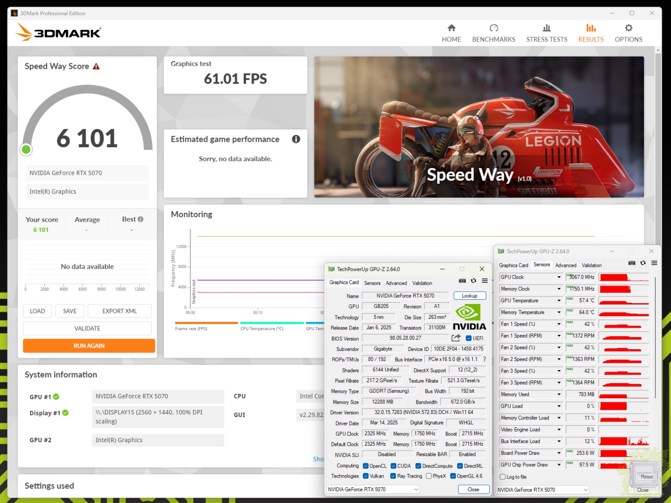Click the orange RUN AGAIN button
The image size is (671, 503).
click(x=89, y=346)
